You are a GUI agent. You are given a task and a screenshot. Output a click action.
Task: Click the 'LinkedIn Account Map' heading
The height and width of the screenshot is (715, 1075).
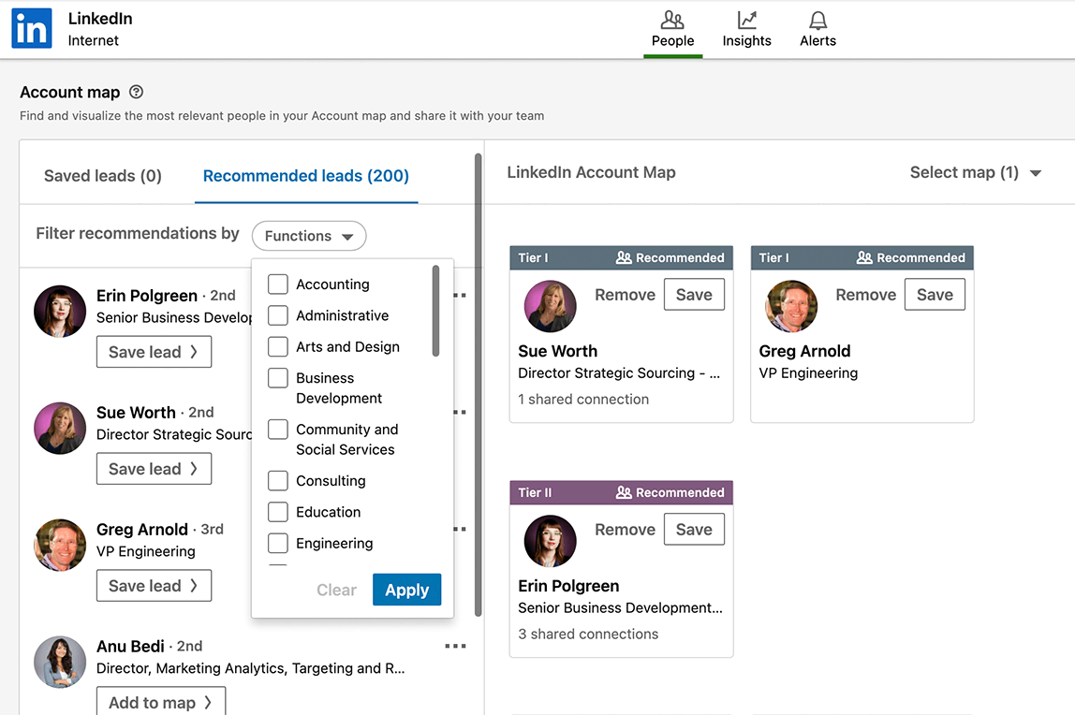(591, 172)
